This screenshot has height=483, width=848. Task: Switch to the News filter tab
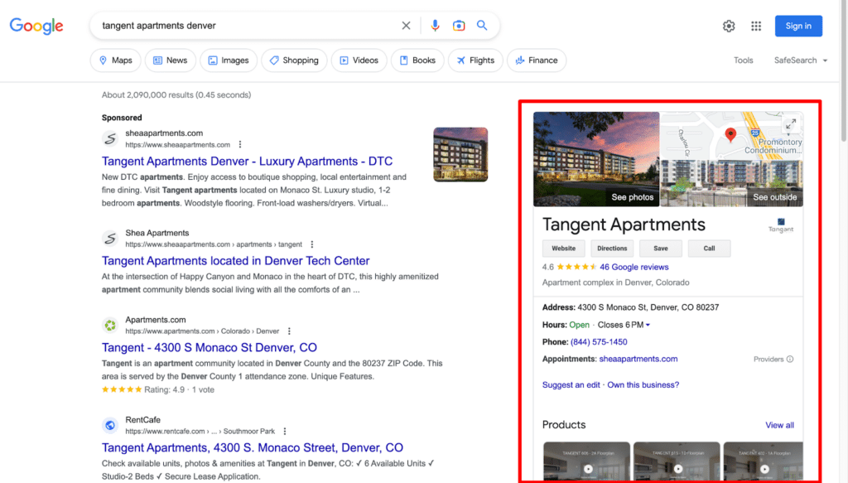[x=171, y=60]
